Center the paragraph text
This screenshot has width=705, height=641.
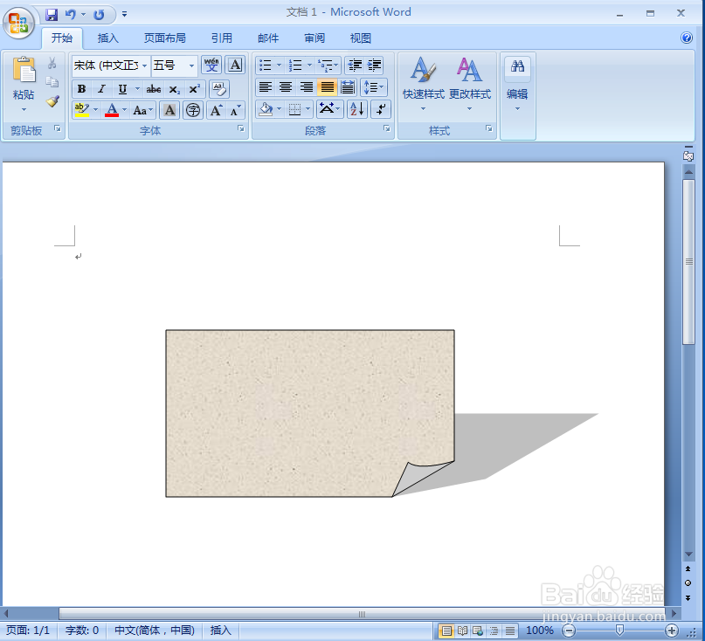point(286,87)
